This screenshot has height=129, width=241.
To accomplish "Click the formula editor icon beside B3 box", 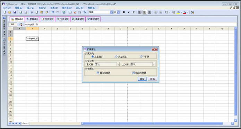I will (21, 24).
